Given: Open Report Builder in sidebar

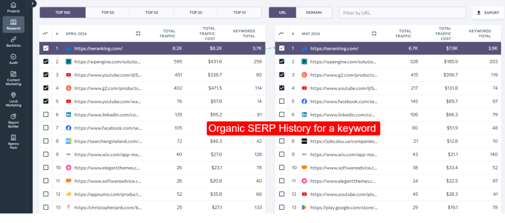Looking at the screenshot, I should (14, 120).
